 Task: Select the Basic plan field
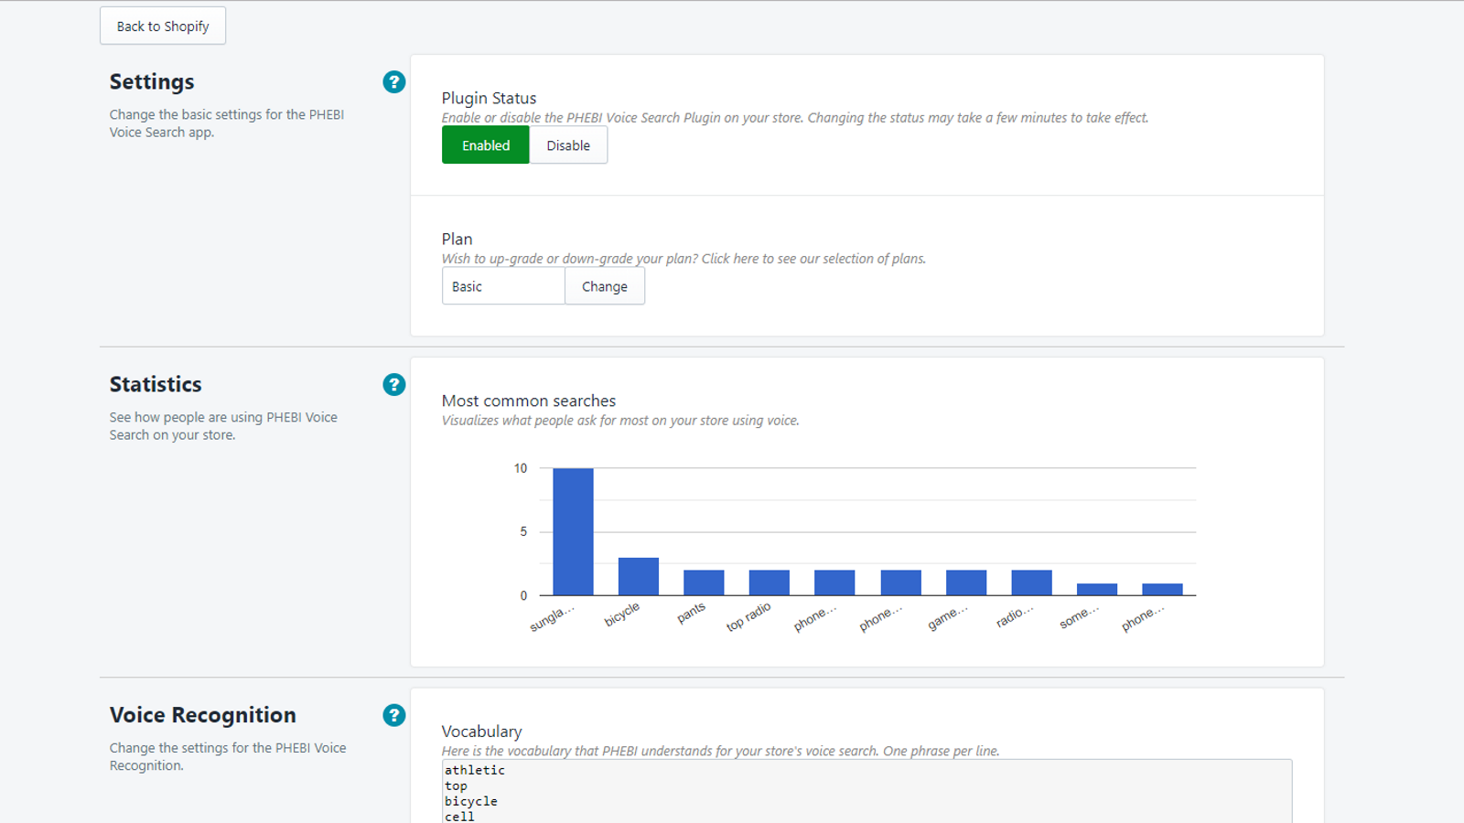tap(503, 286)
